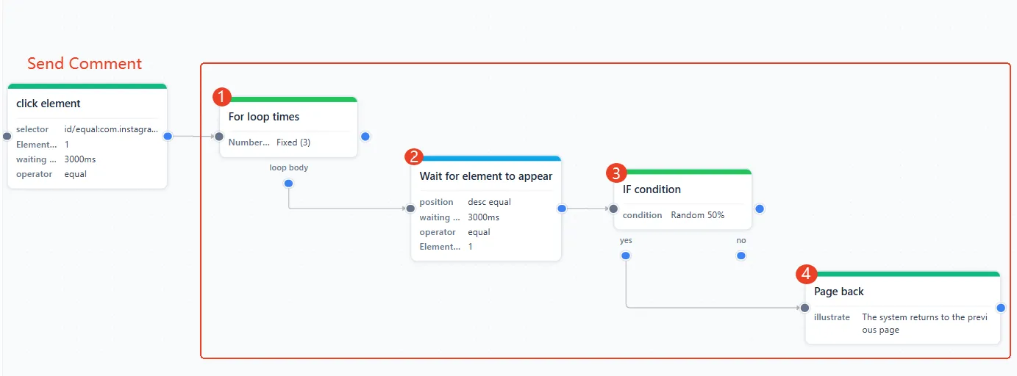Select the For loop times node
This screenshot has width=1017, height=376.
point(288,126)
